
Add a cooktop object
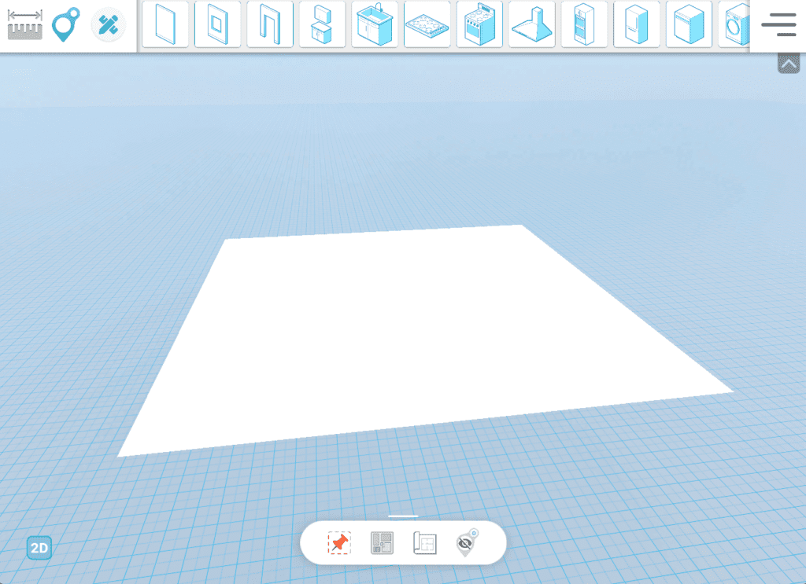(x=427, y=24)
